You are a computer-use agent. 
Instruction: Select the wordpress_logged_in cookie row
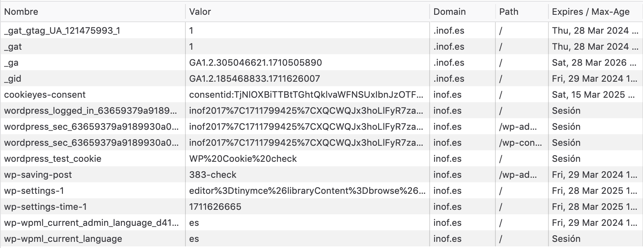click(91, 111)
